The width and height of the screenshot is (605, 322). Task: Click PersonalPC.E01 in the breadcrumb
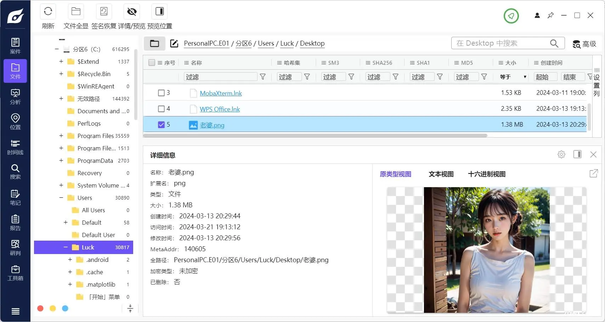click(207, 44)
